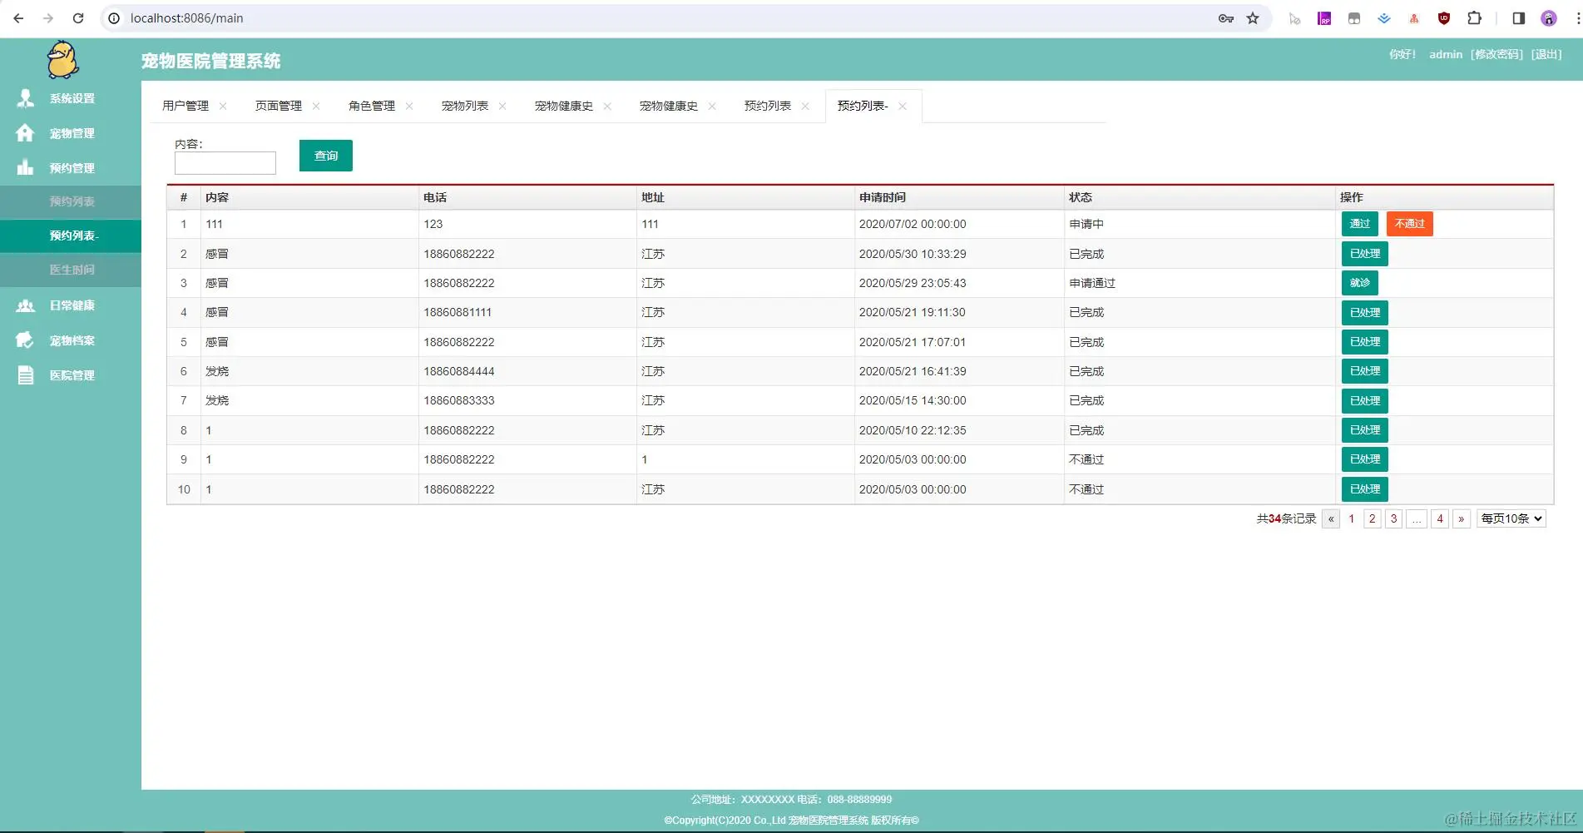The width and height of the screenshot is (1583, 833).
Task: Click the bar chart icon beside 预约管理
Action: coord(26,168)
